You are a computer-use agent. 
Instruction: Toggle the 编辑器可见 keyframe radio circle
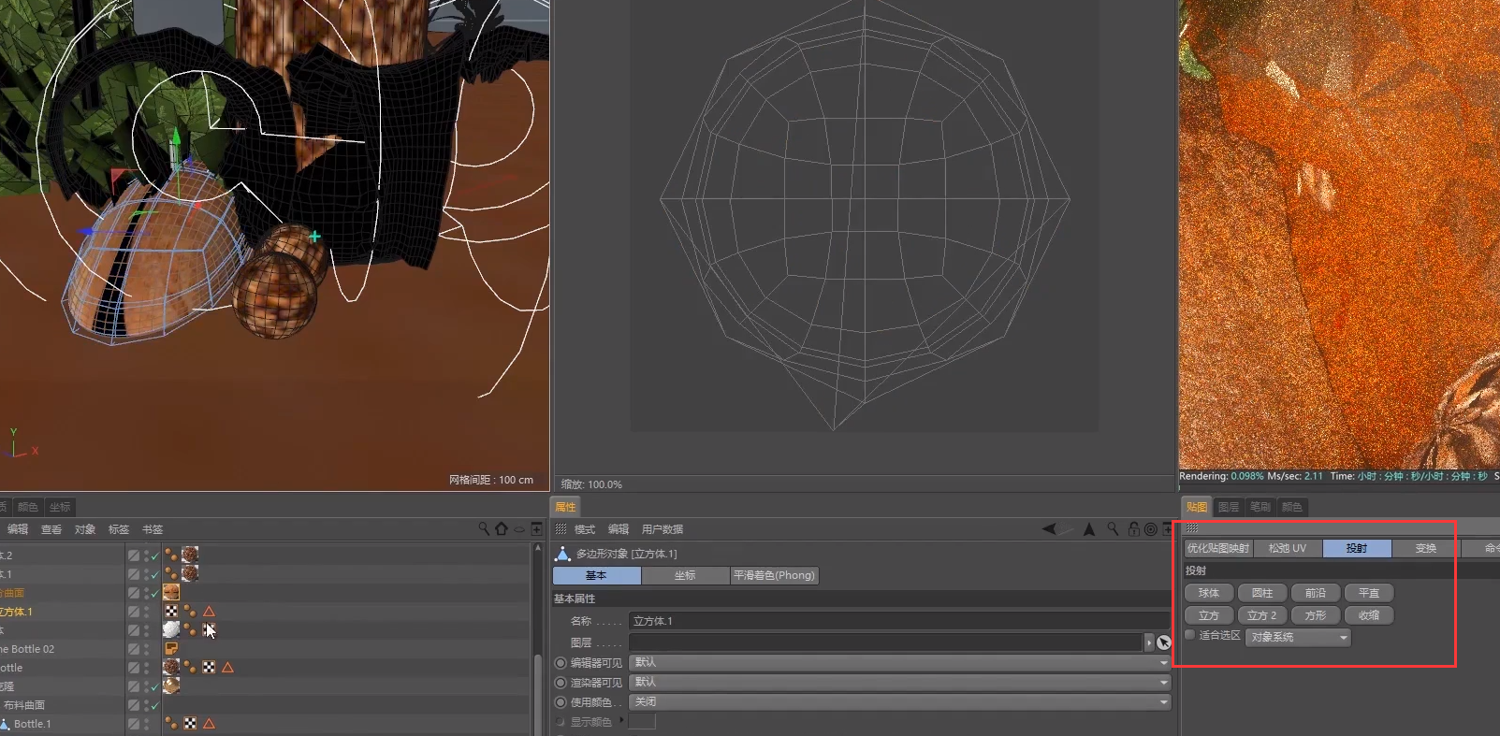561,663
